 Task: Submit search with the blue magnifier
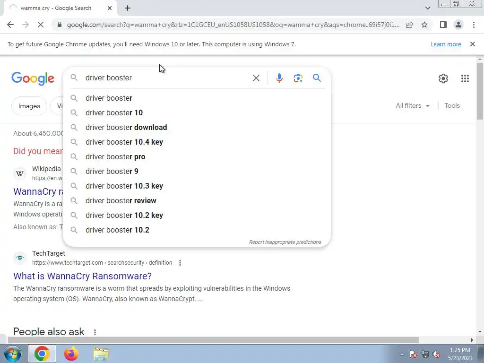pos(317,78)
